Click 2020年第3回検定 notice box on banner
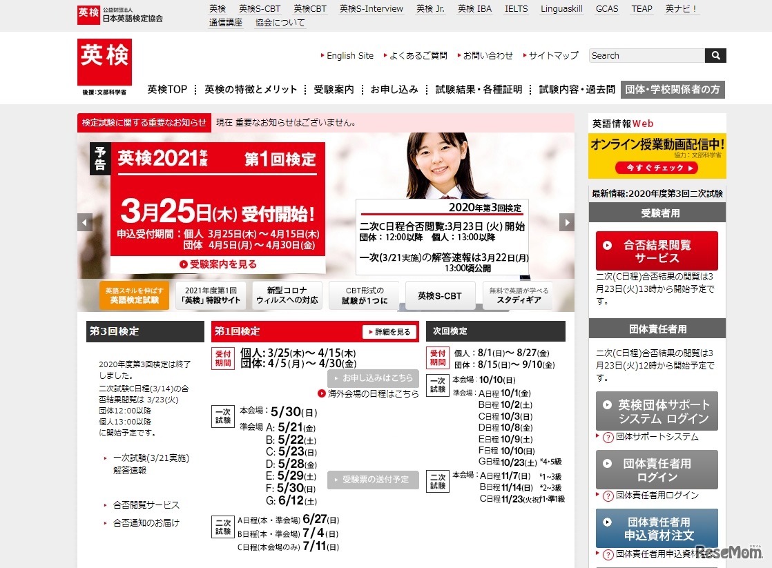The image size is (772, 568). coord(442,237)
